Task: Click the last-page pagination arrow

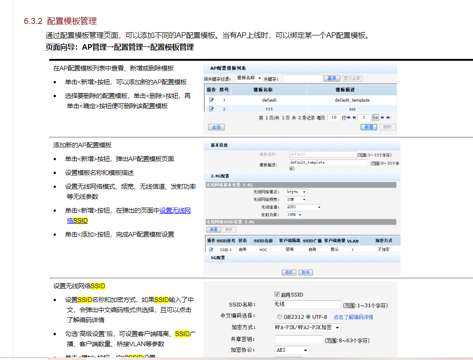Action: click(389, 117)
